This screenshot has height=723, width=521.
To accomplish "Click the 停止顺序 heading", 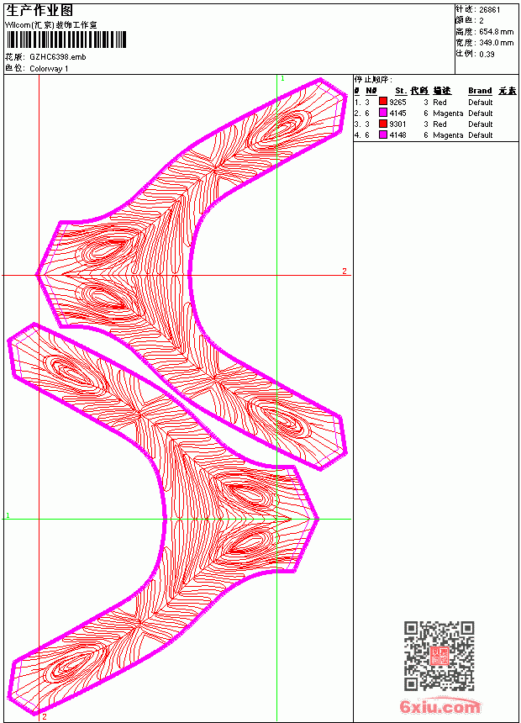I will point(374,80).
